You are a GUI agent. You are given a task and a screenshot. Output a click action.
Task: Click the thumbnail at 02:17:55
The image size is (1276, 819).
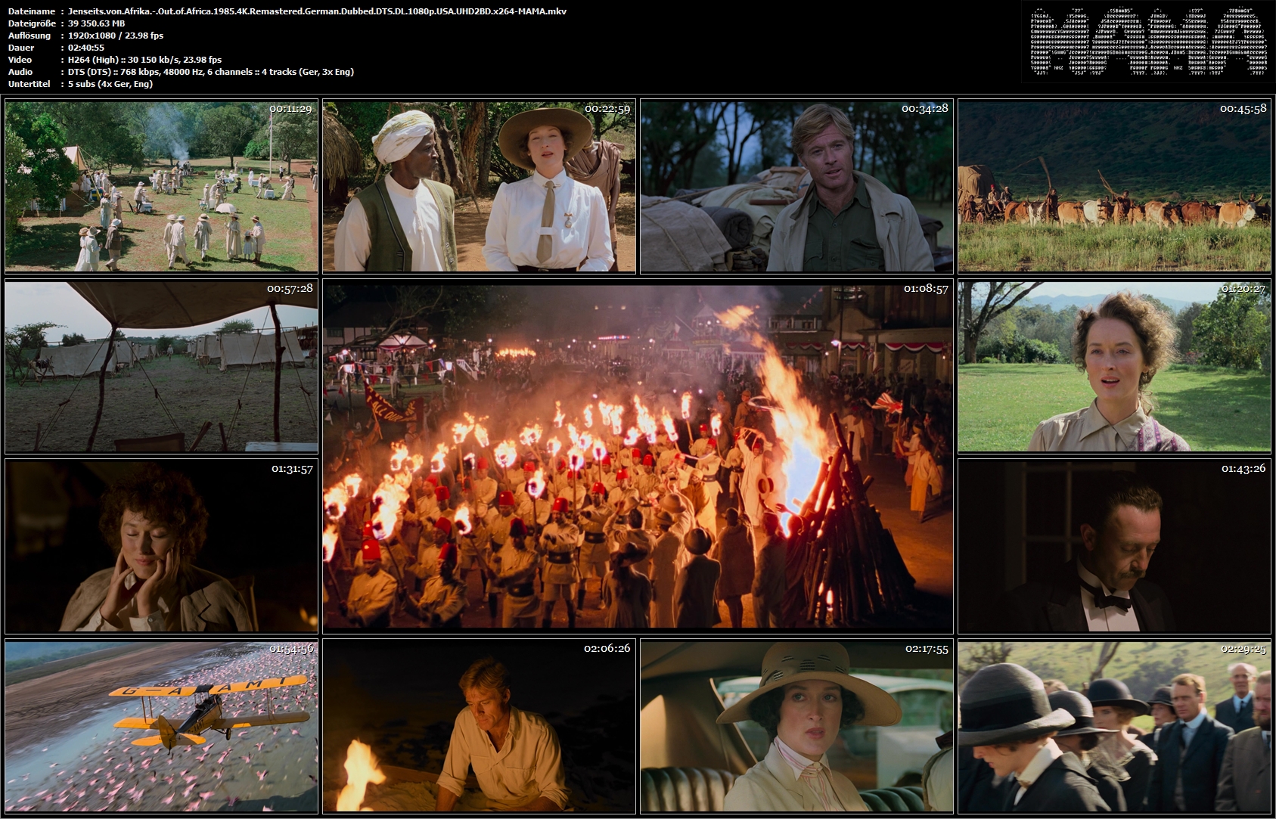796,727
